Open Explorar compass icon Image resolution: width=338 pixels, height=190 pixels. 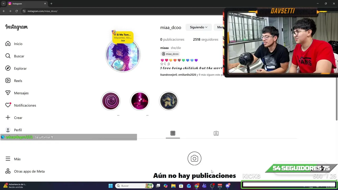tap(8, 68)
